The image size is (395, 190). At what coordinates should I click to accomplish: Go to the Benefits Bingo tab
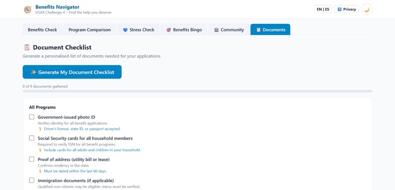point(184,30)
